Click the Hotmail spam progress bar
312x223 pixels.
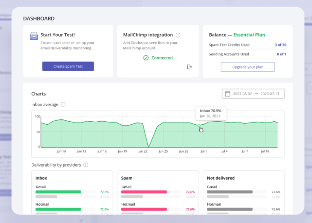click(144, 209)
